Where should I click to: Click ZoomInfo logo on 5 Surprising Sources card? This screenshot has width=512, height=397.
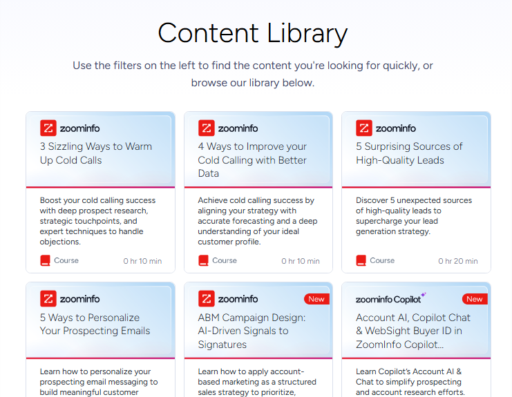pos(386,128)
